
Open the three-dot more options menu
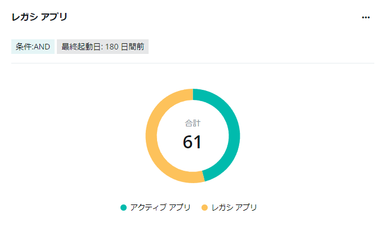[x=366, y=17]
